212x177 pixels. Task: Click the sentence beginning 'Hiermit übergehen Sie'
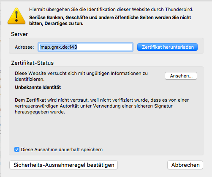[x=111, y=9]
